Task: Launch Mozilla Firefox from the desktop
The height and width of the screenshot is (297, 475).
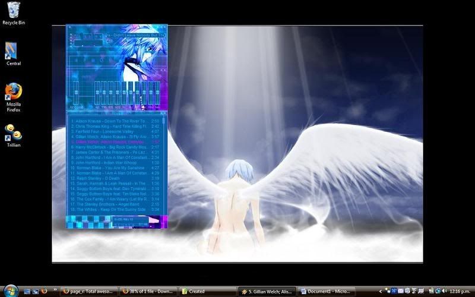Action: click(x=13, y=97)
